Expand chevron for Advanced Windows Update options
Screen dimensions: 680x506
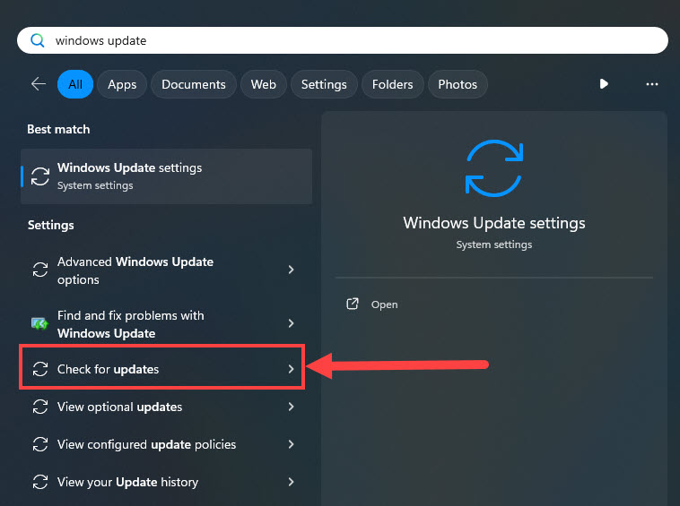tap(291, 270)
